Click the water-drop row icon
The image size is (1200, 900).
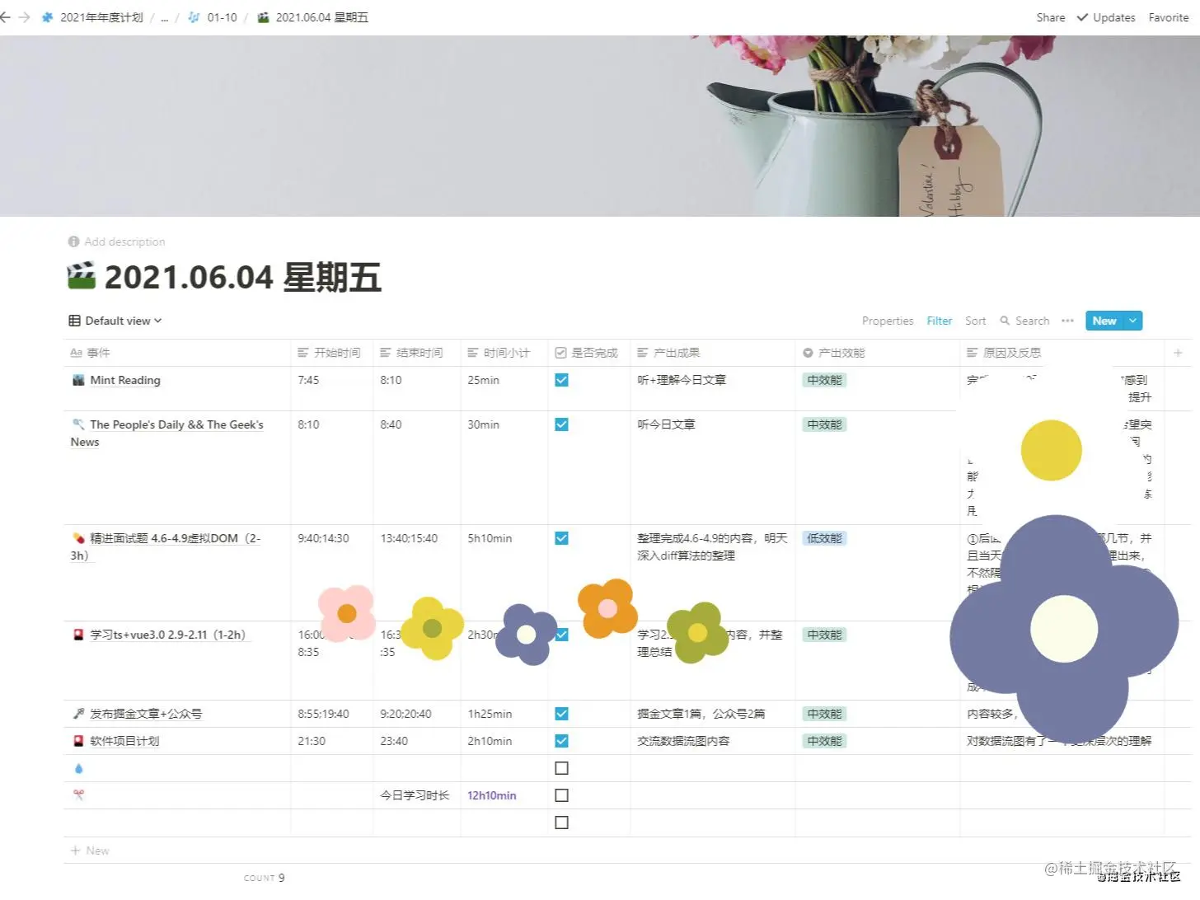pyautogui.click(x=78, y=768)
